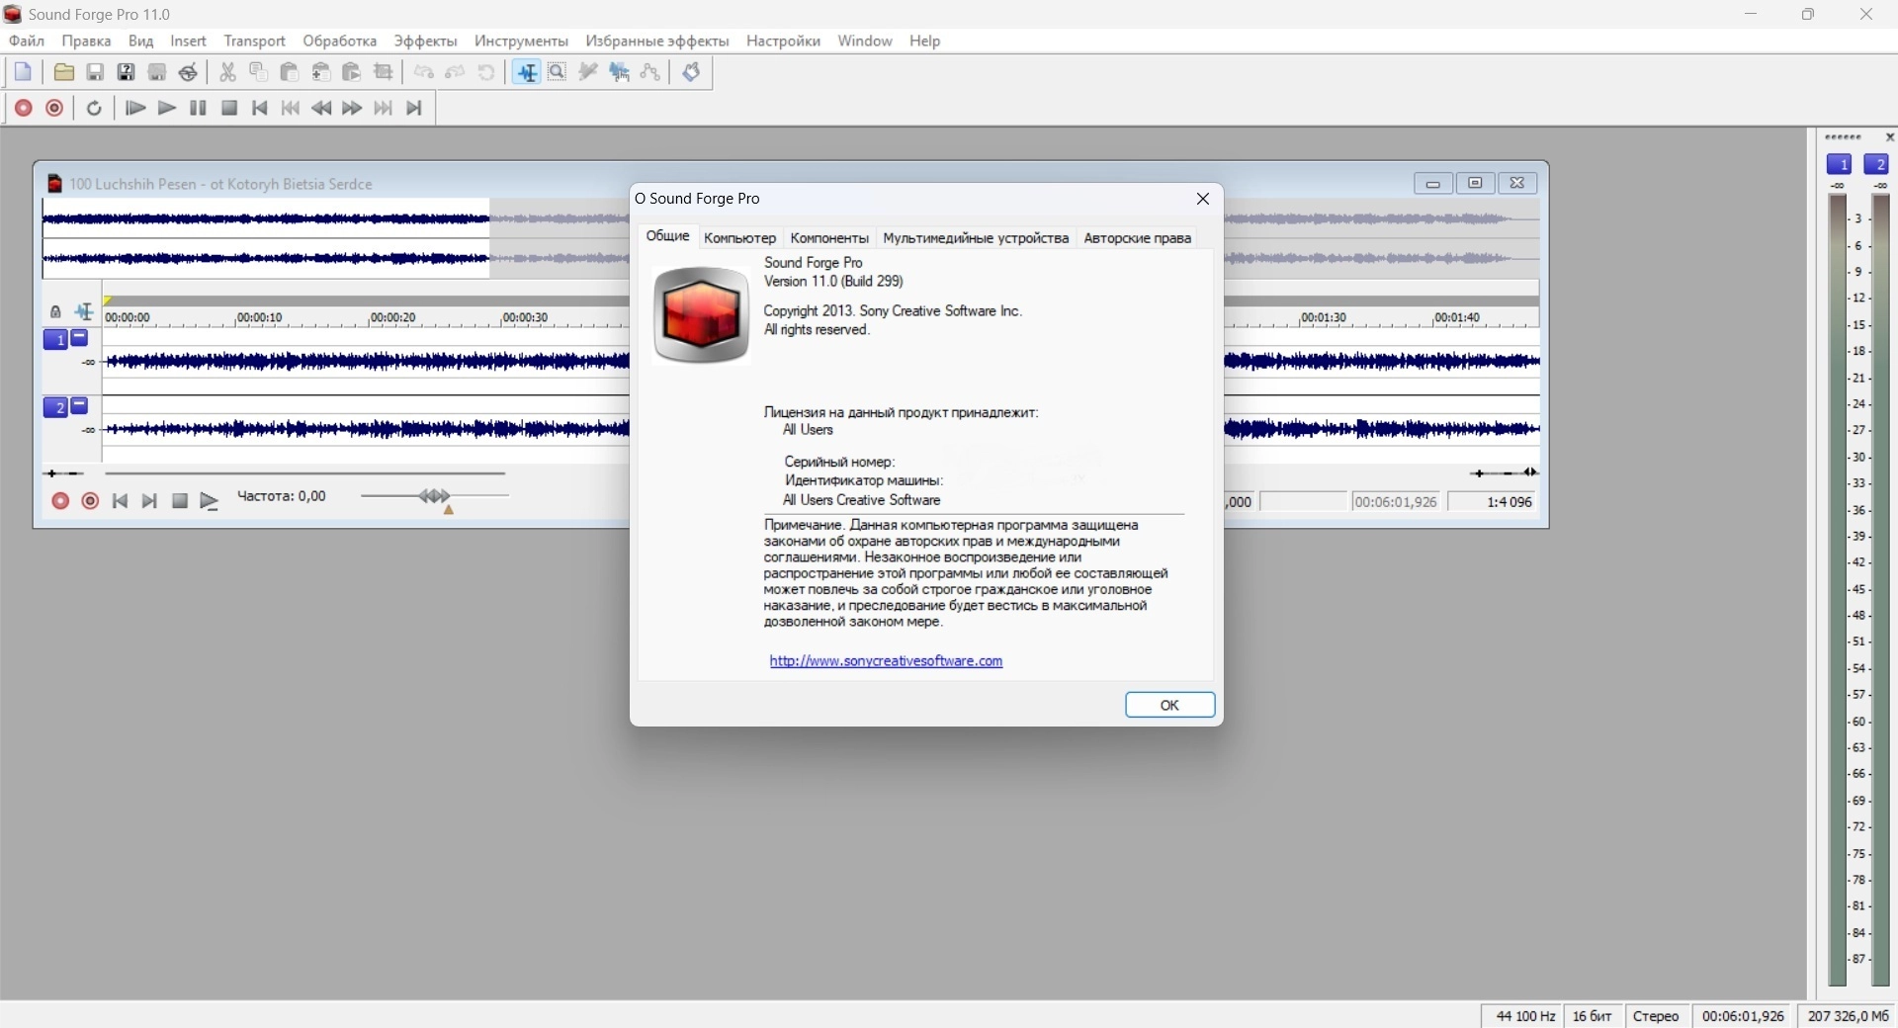The height and width of the screenshot is (1028, 1898).
Task: Cut the selection with the scissors icon
Action: (x=228, y=72)
